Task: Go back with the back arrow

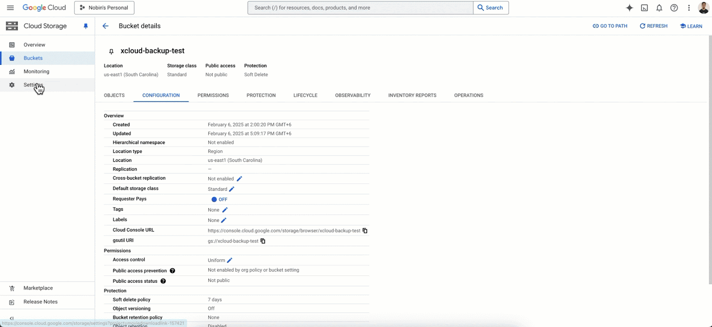Action: click(x=105, y=26)
